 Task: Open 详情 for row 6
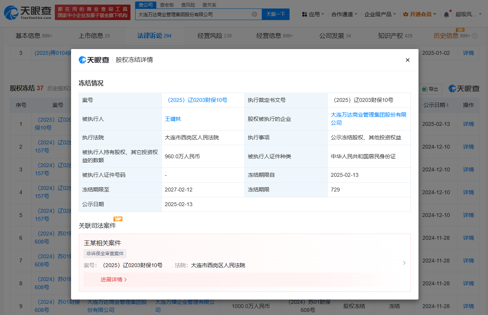pyautogui.click(x=468, y=238)
